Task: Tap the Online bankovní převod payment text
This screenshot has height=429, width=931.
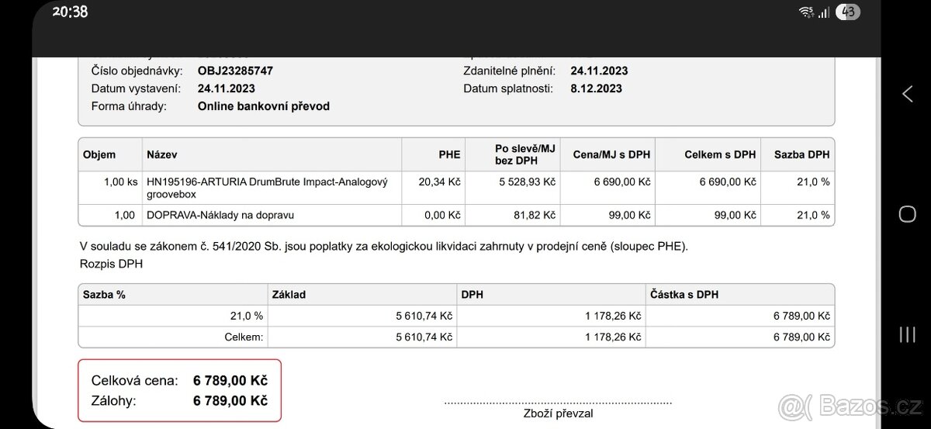Action: coord(264,106)
